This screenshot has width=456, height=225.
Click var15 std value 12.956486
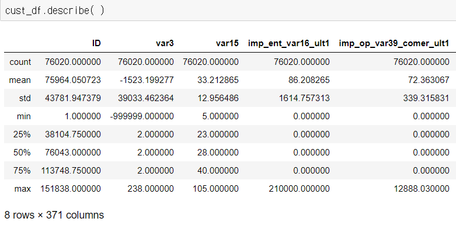pyautogui.click(x=218, y=98)
